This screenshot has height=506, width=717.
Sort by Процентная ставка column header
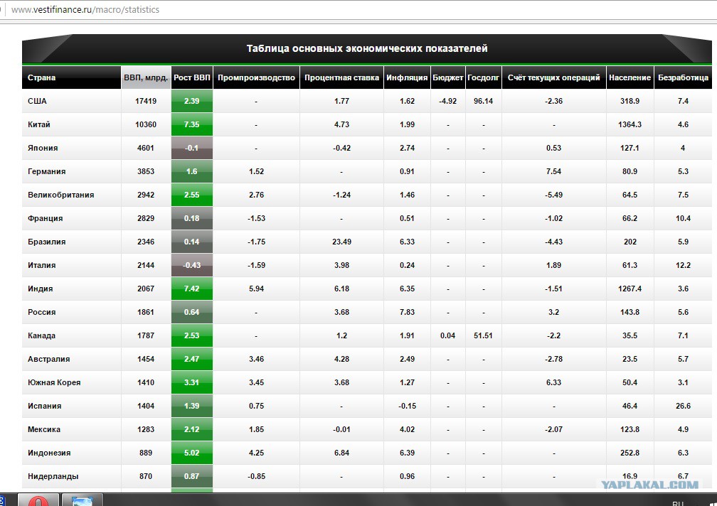pos(341,77)
